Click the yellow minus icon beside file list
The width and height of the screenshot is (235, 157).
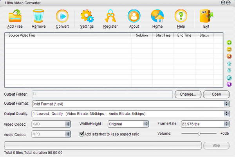[229, 49]
